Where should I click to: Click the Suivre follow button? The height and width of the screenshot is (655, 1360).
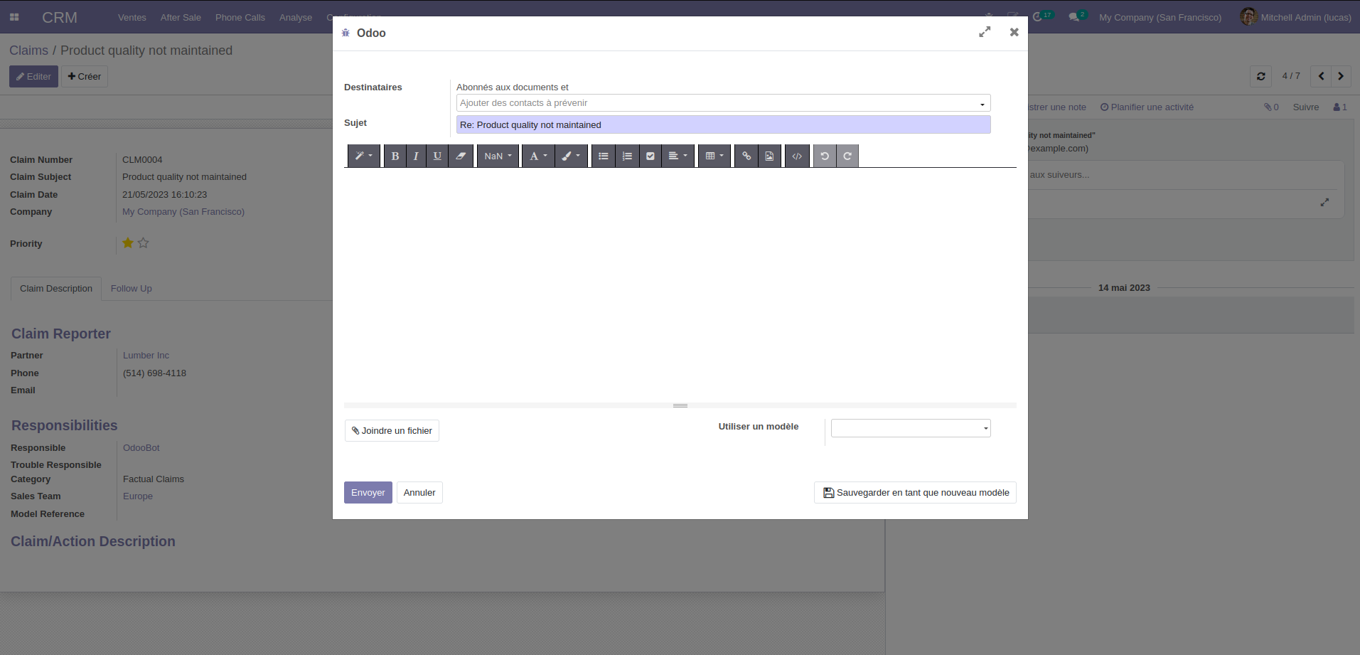tap(1305, 107)
